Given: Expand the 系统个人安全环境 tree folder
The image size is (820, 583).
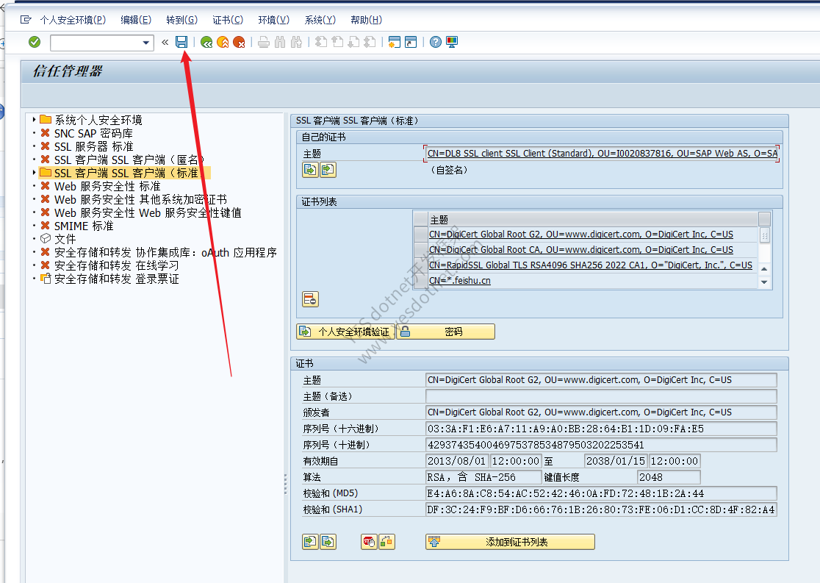Looking at the screenshot, I should click(34, 120).
